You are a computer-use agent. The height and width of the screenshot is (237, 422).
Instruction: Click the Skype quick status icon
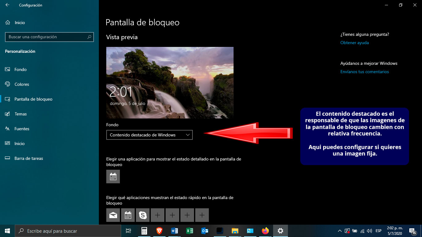pyautogui.click(x=143, y=215)
